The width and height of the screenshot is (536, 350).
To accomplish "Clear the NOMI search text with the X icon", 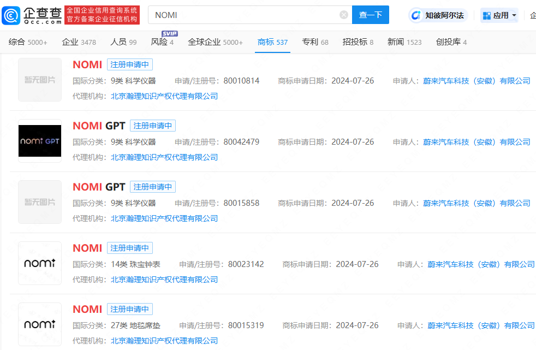I will coord(343,15).
